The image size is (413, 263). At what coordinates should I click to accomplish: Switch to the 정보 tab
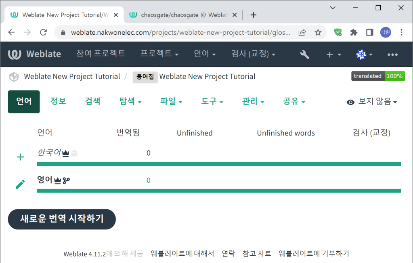58,102
